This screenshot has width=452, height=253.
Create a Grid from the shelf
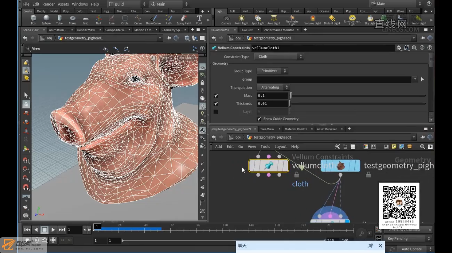pos(86,20)
